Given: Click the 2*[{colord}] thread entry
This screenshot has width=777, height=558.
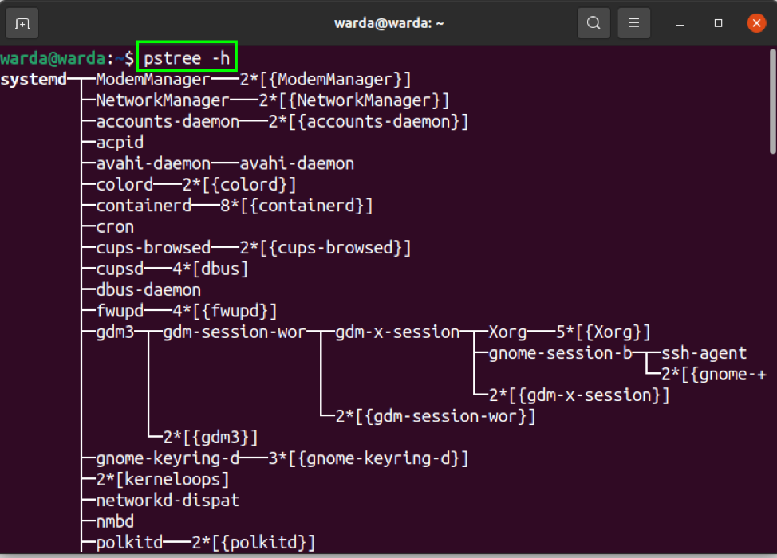Looking at the screenshot, I should pyautogui.click(x=239, y=185).
